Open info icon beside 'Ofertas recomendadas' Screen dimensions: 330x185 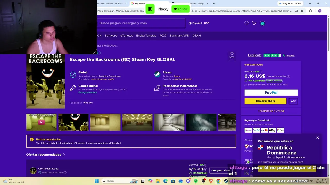point(63,155)
